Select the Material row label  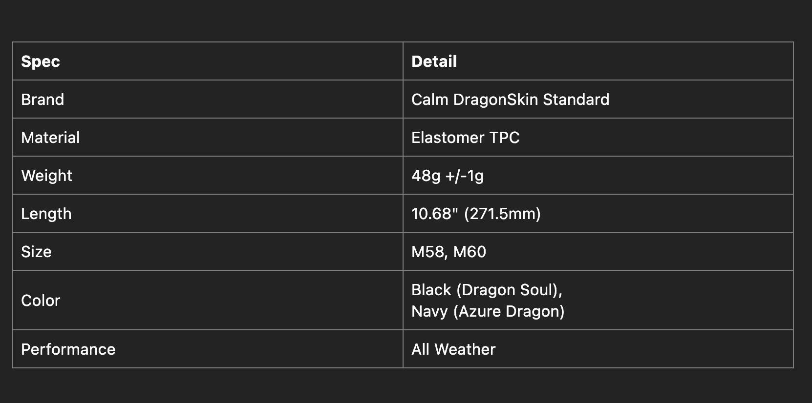coord(50,138)
